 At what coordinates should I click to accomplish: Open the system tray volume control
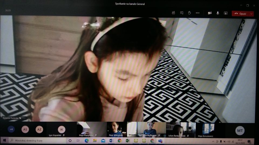(229, 141)
